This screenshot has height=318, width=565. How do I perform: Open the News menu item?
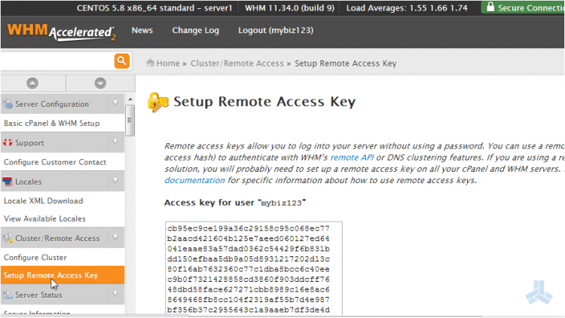[142, 30]
